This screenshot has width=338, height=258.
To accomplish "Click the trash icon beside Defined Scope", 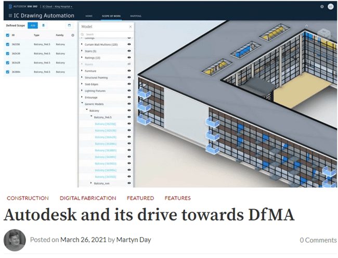I will (43, 25).
